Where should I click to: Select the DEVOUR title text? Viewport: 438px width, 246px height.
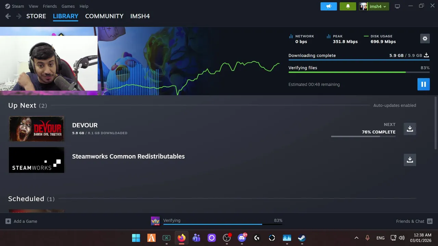[85, 125]
